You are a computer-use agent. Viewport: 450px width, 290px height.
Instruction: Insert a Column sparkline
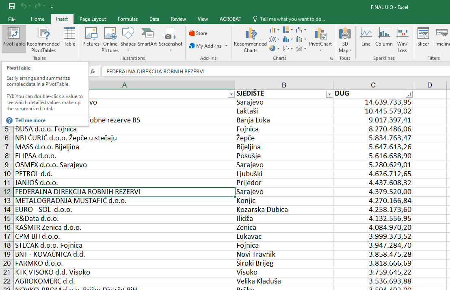(x=384, y=37)
